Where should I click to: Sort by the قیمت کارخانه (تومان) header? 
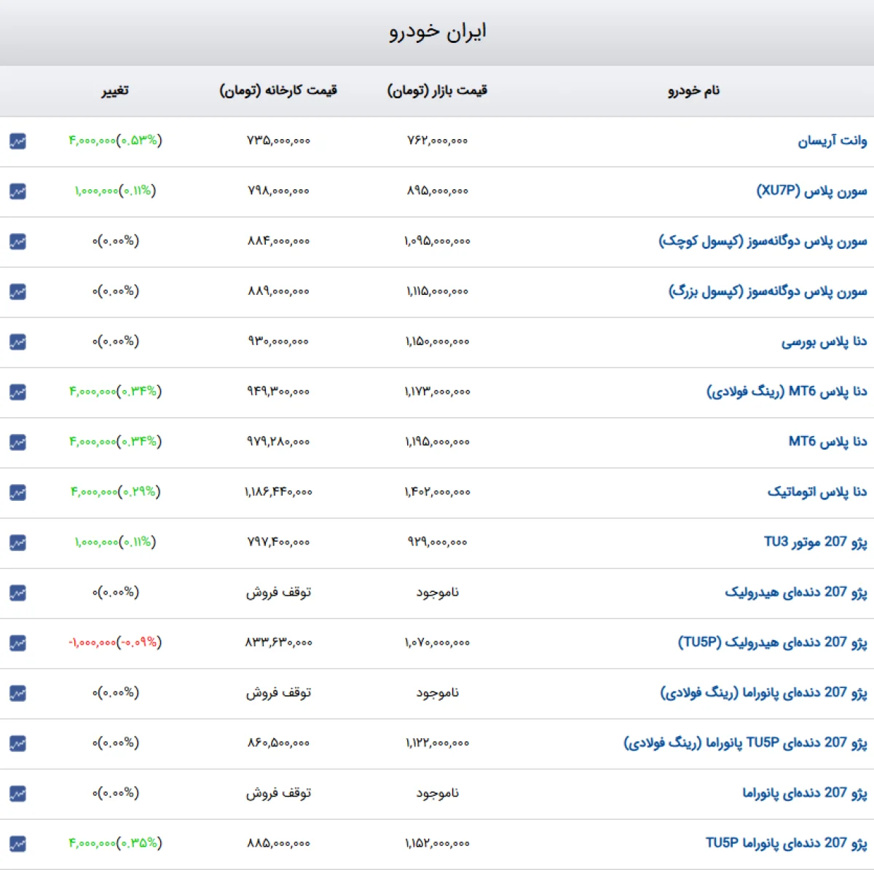pyautogui.click(x=277, y=90)
